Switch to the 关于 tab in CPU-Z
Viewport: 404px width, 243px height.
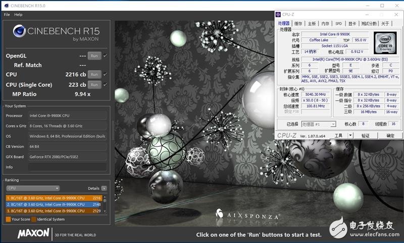coord(385,23)
